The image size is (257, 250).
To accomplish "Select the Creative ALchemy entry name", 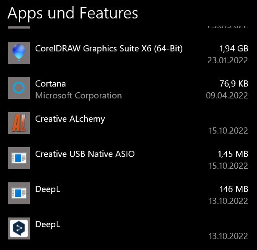I will [x=70, y=119].
